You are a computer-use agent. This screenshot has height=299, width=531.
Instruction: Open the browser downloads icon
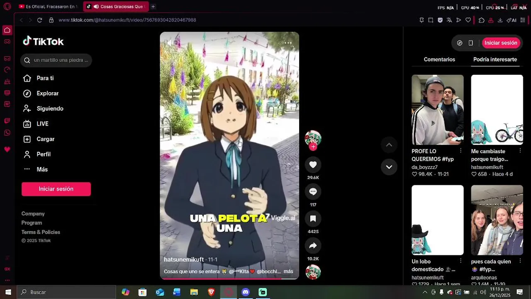tap(500, 20)
